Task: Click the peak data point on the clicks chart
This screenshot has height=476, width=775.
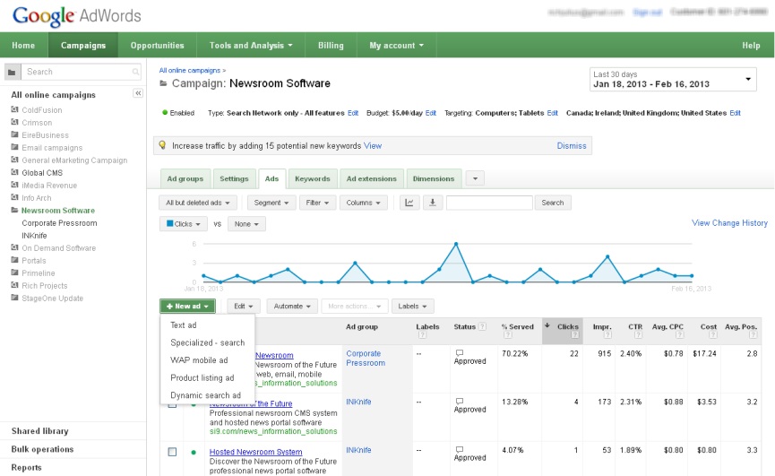Action: click(456, 244)
